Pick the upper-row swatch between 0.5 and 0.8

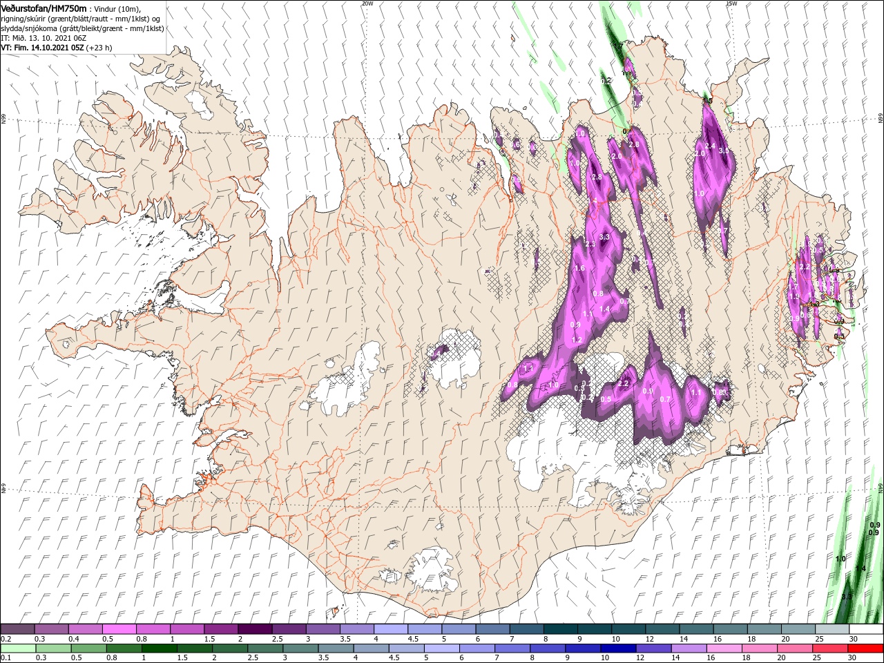coord(119,629)
